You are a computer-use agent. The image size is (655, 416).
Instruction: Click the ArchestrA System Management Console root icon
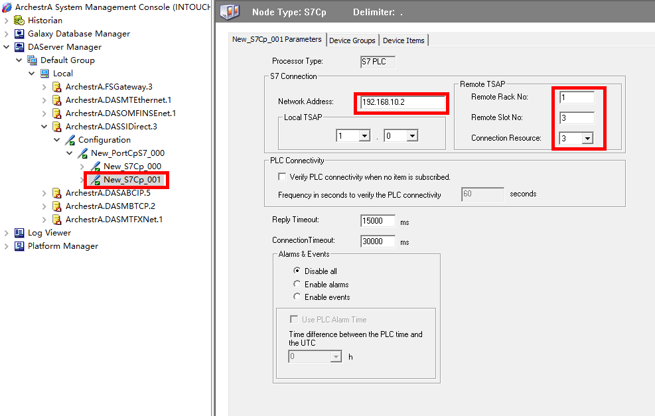tap(7, 7)
